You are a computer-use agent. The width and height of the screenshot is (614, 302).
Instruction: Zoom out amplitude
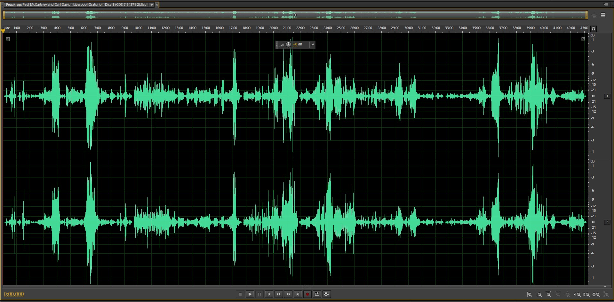point(539,294)
